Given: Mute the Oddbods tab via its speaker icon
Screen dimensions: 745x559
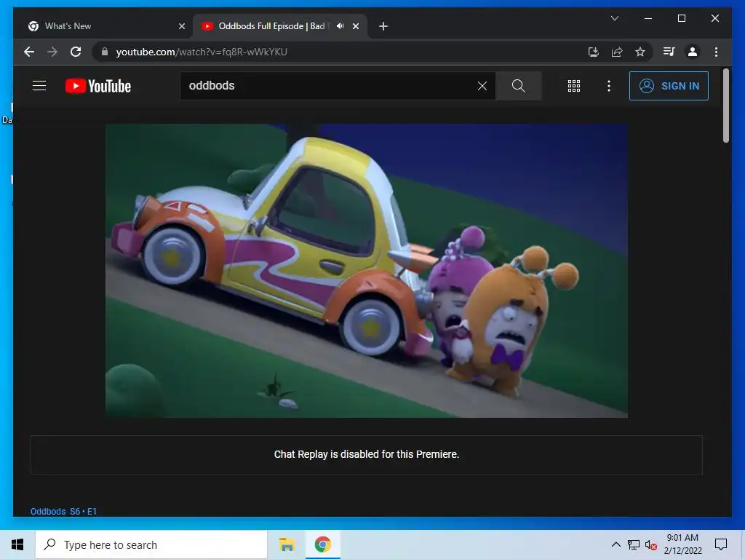Looking at the screenshot, I should pyautogui.click(x=340, y=26).
